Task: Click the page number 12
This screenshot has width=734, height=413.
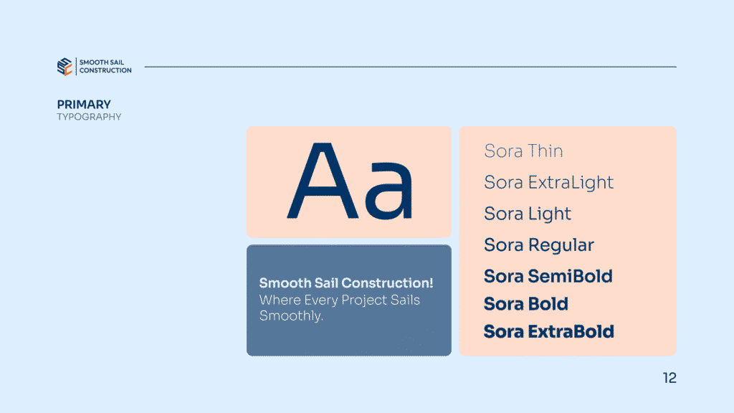Action: (669, 378)
